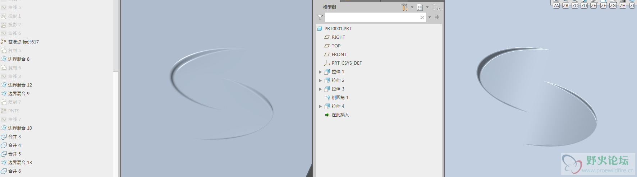637x177 pixels.
Task: Click the tree columns list icon
Action: [420, 7]
